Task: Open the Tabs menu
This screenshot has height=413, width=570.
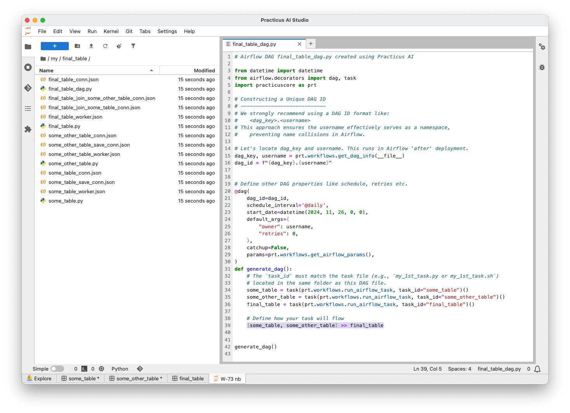Action: tap(145, 31)
